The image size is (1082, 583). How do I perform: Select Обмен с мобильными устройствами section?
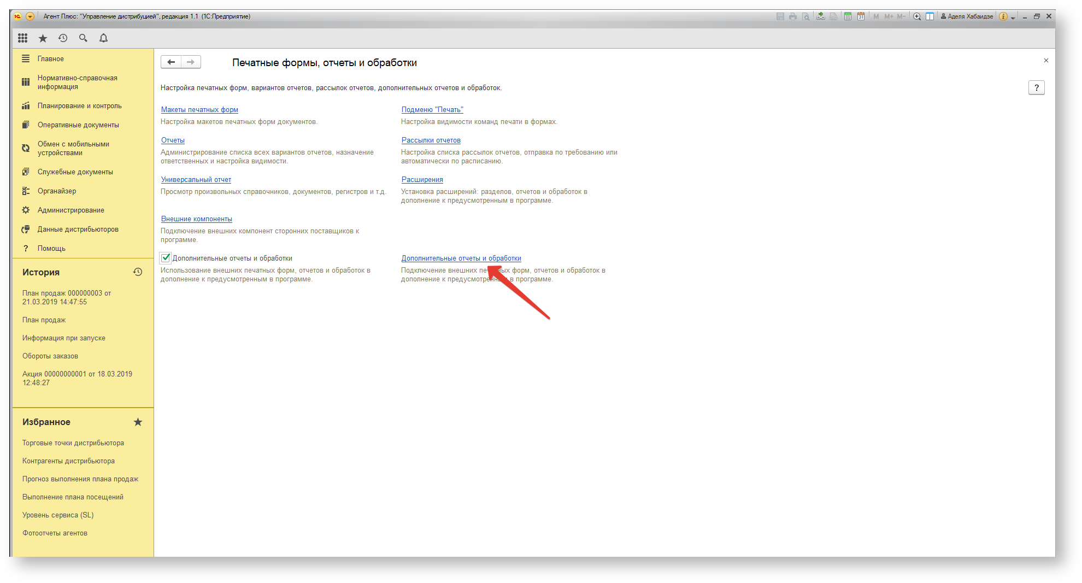[x=83, y=149]
